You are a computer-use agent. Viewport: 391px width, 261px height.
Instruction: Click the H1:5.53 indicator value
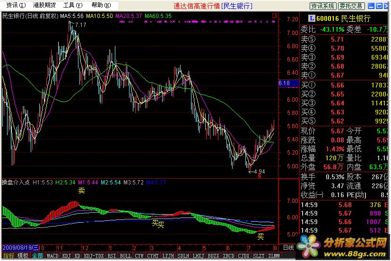[43, 182]
